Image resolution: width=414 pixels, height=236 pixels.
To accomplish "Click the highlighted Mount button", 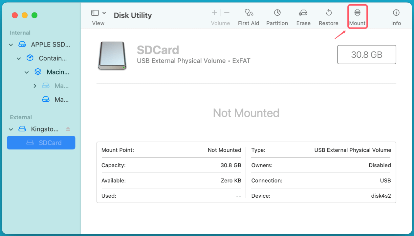I will pyautogui.click(x=357, y=16).
